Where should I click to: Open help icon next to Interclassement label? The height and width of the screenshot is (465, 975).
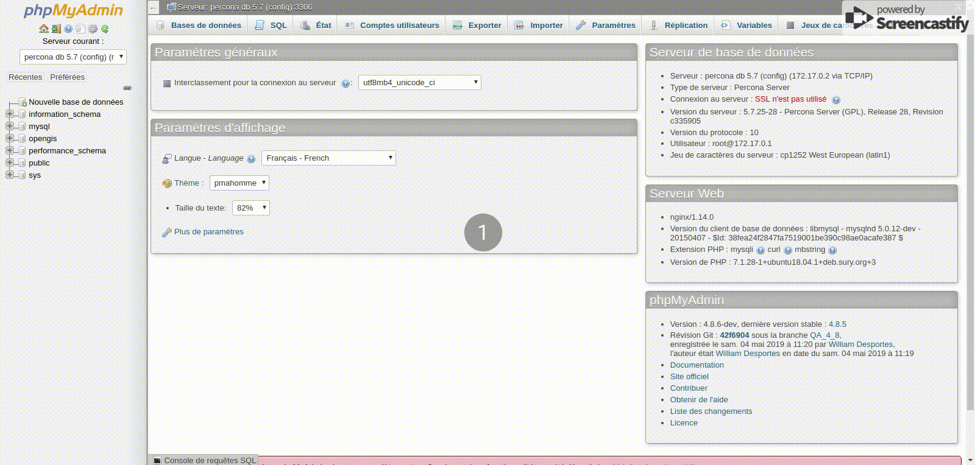tap(346, 83)
